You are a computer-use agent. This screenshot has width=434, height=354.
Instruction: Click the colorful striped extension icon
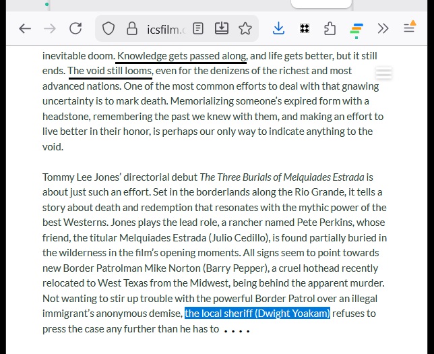[356, 30]
